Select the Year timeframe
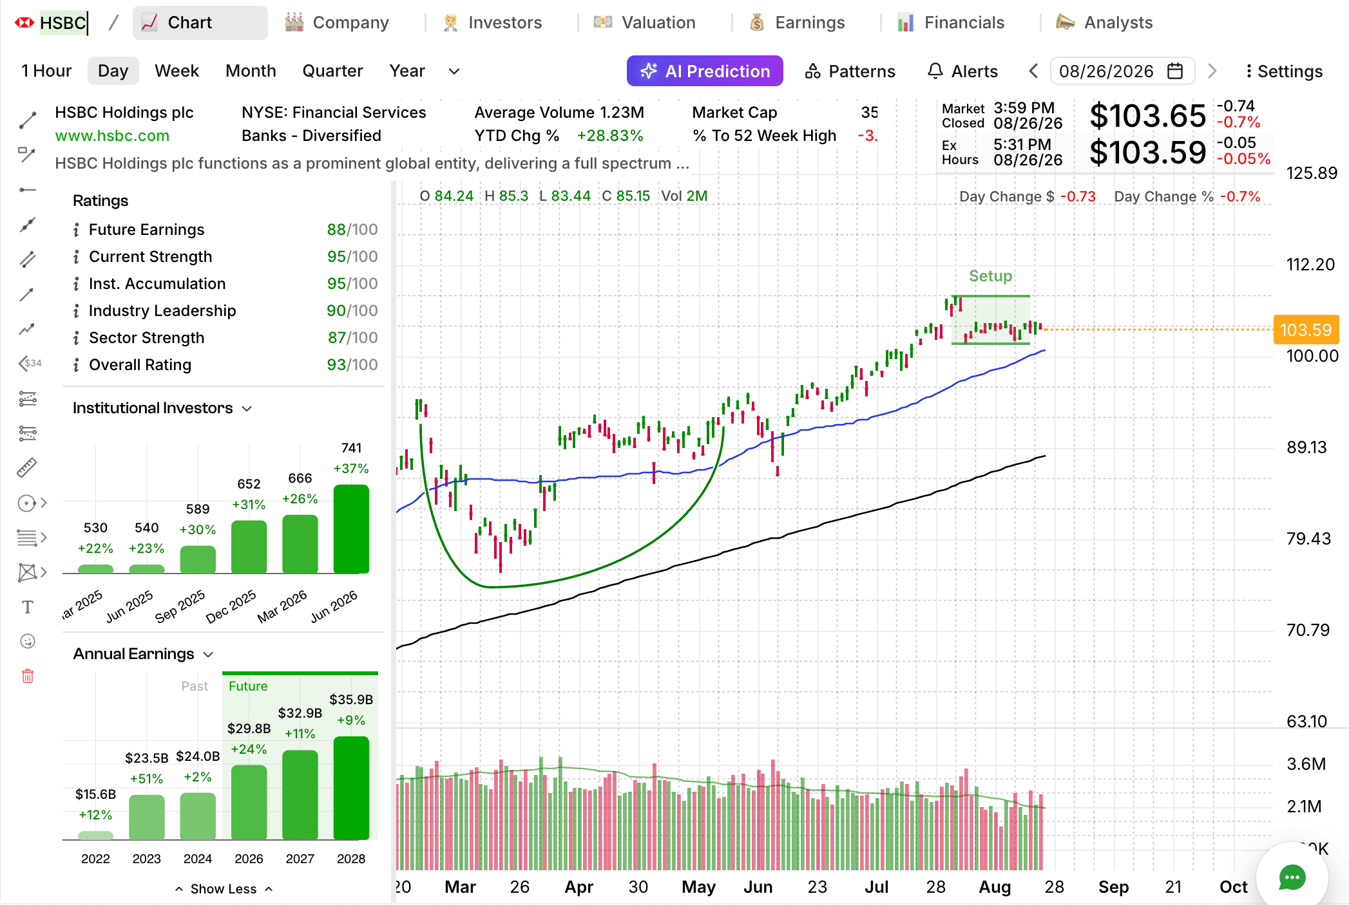The height and width of the screenshot is (905, 1349). pyautogui.click(x=407, y=71)
